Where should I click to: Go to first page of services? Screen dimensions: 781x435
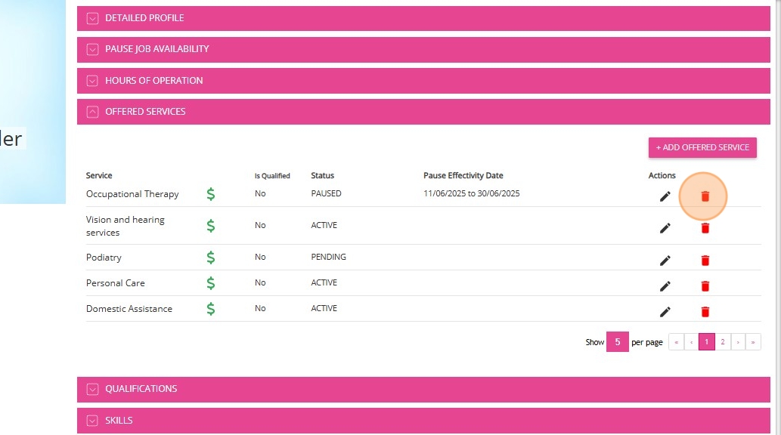[676, 342]
